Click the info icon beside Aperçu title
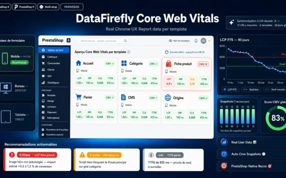The width and height of the screenshot is (286, 178). coord(129,52)
